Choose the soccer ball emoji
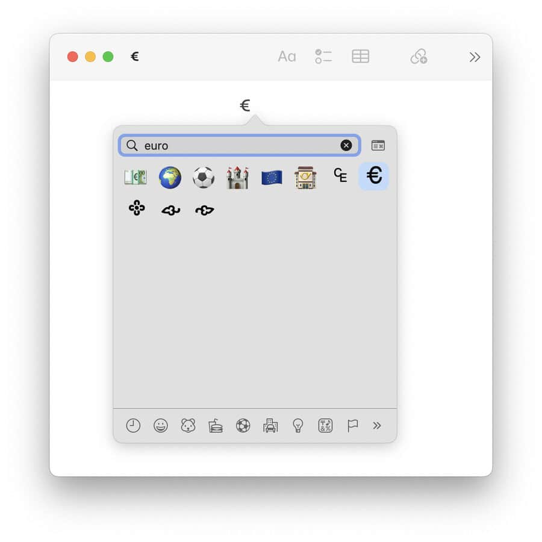This screenshot has width=542, height=542. coord(204,178)
